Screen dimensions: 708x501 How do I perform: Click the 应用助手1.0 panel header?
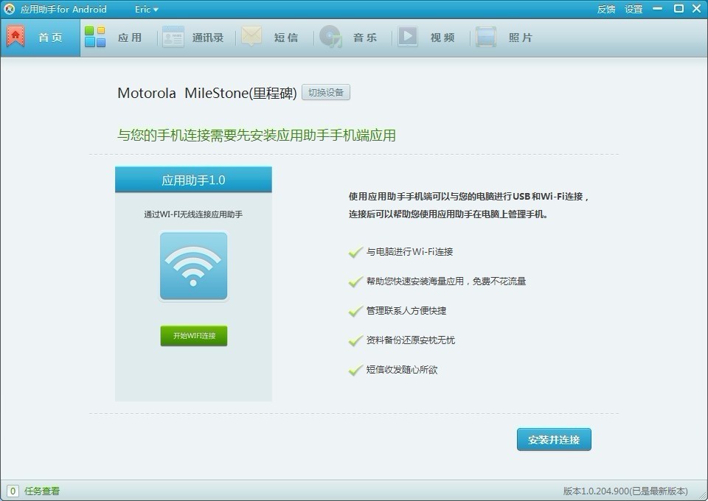coord(193,180)
